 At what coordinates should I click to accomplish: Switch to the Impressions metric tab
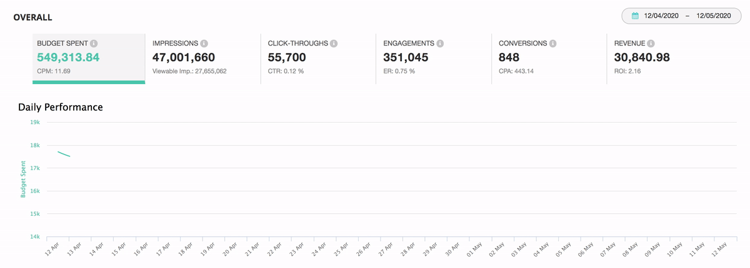(x=203, y=58)
